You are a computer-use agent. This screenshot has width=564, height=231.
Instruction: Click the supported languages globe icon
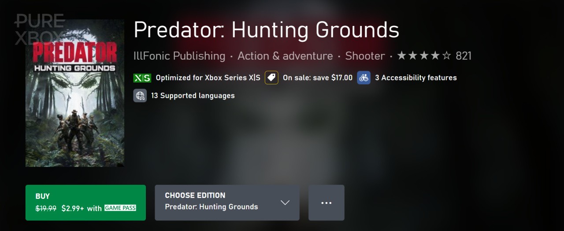click(140, 95)
